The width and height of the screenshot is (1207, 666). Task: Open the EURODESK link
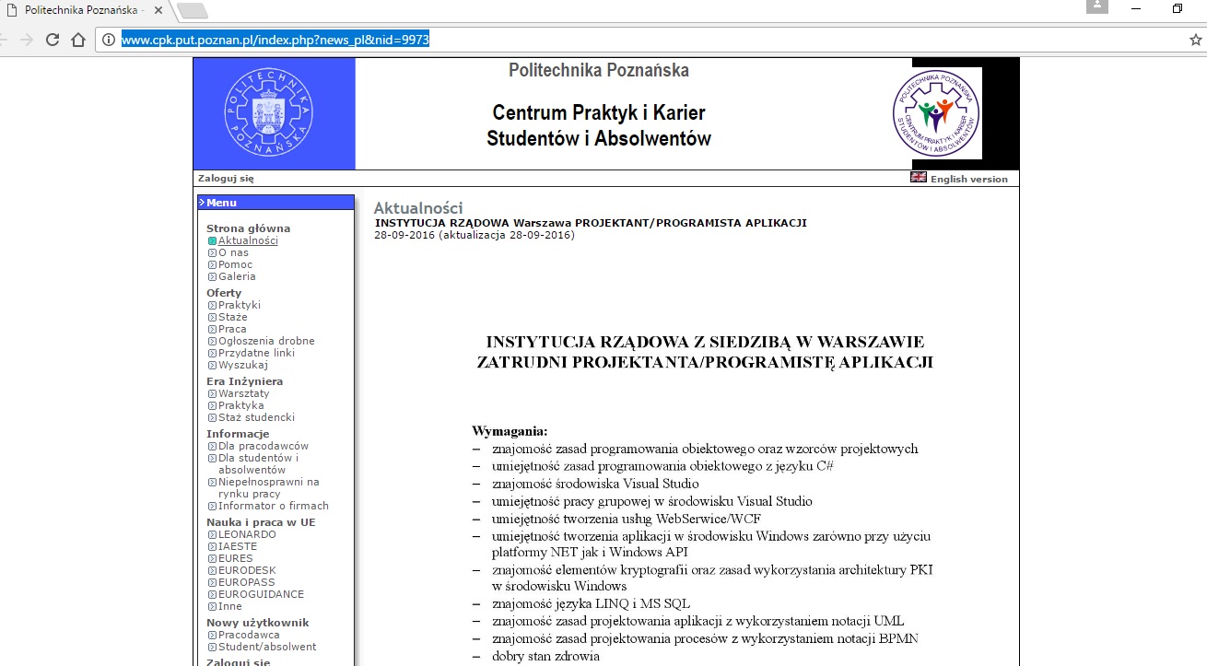coord(247,570)
